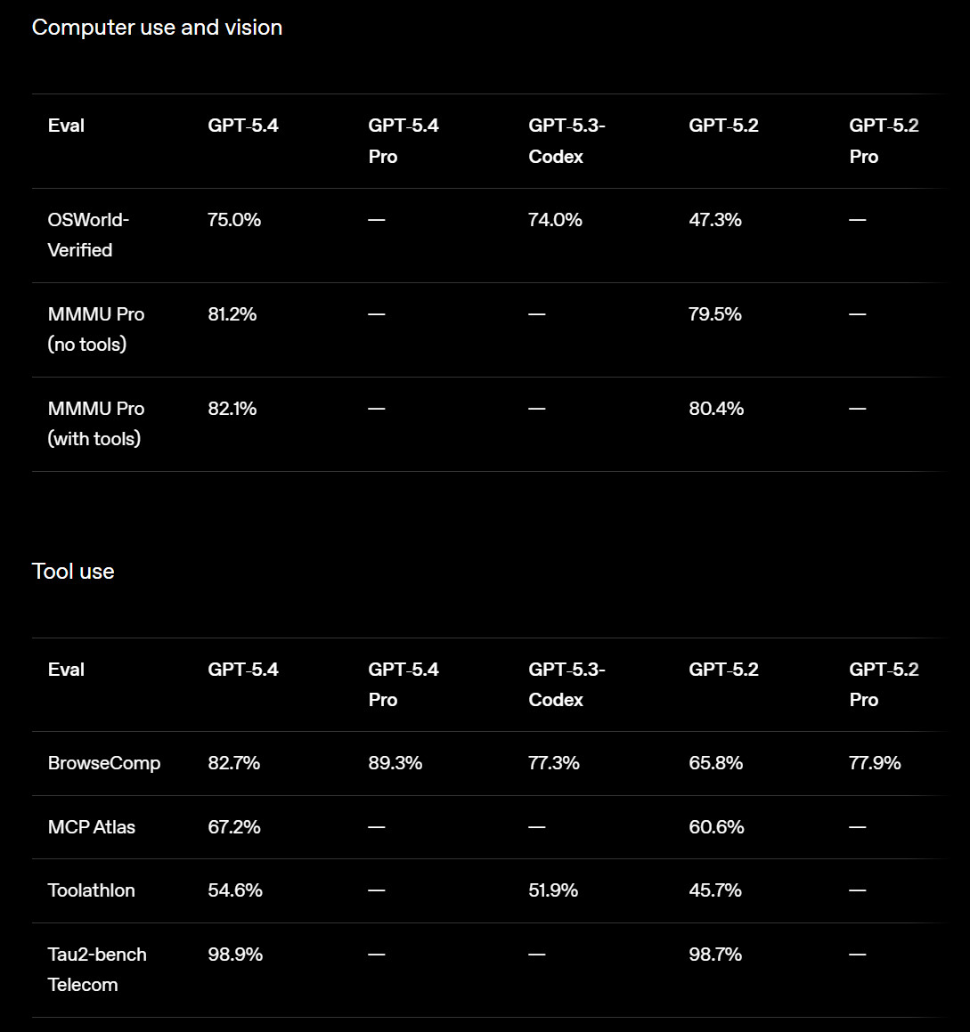
Task: Click the 51.9% Toolathlon score
Action: [553, 890]
